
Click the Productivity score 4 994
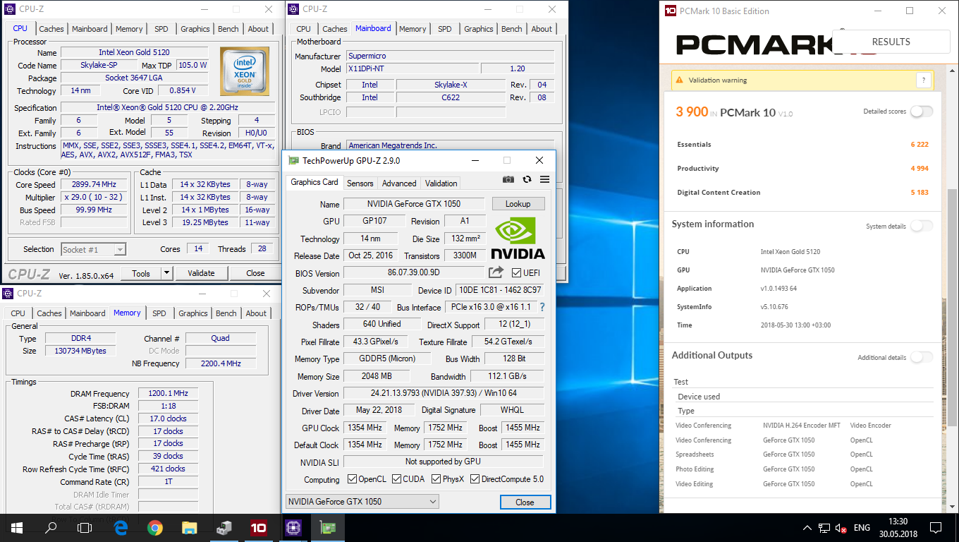point(920,169)
